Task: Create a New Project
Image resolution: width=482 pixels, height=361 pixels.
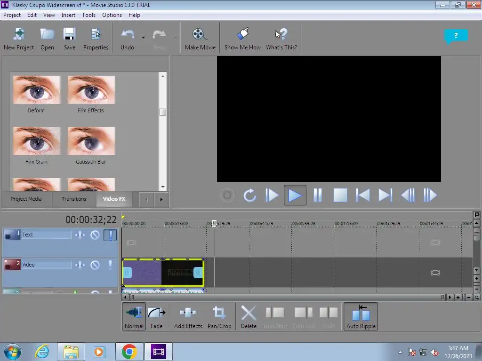Action: (x=19, y=39)
